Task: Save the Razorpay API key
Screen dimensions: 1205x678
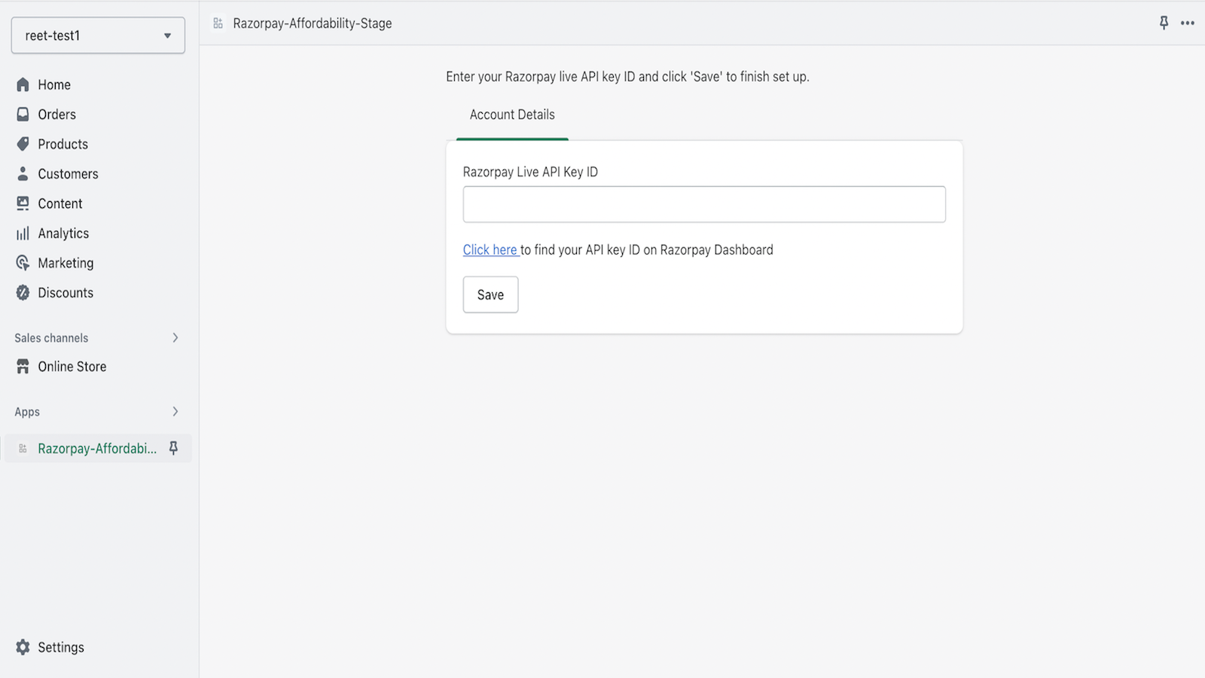Action: tap(490, 295)
